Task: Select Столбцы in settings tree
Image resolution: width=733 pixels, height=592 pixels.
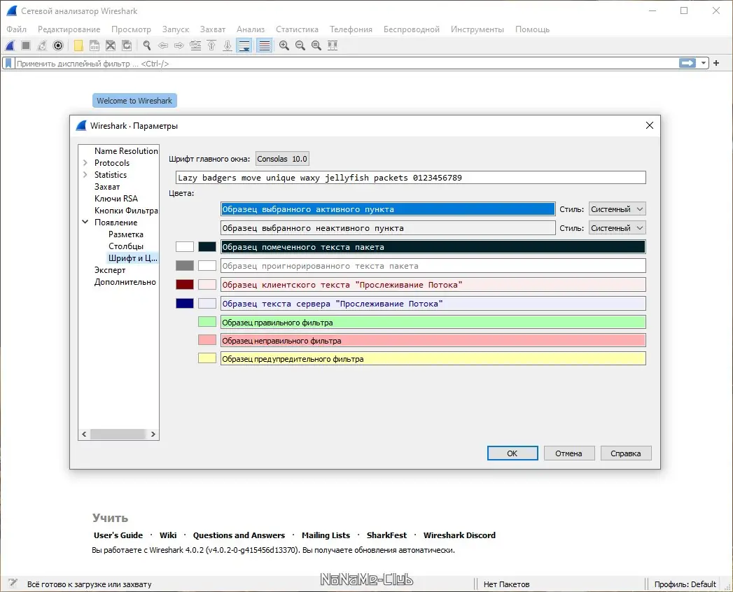Action: pos(126,246)
